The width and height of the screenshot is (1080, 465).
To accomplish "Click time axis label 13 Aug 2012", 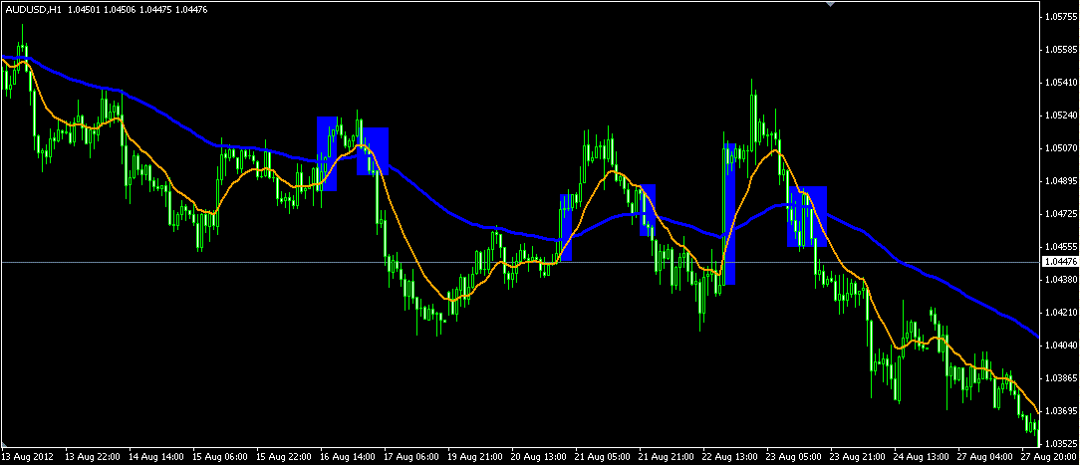I will point(27,457).
